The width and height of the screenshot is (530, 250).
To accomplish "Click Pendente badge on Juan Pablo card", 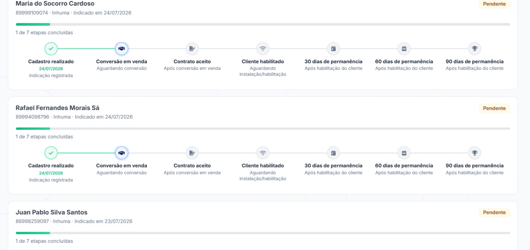I will pyautogui.click(x=494, y=213).
